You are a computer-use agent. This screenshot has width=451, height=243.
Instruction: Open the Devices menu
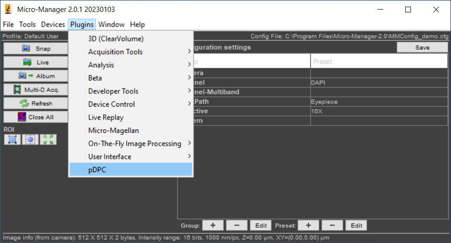click(52, 24)
